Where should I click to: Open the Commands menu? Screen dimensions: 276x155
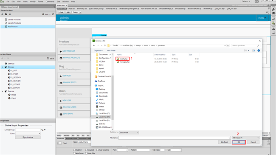[x=50, y=2]
